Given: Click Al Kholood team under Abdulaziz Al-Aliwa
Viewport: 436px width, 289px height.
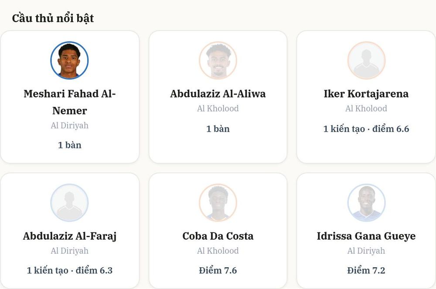Looking at the screenshot, I should click(x=218, y=108).
